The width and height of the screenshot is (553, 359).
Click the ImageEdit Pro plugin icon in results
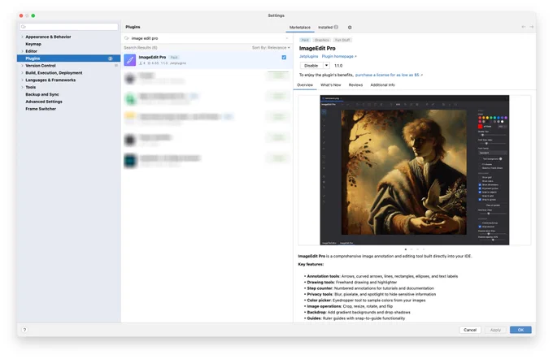pos(130,60)
